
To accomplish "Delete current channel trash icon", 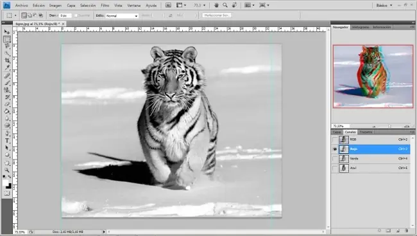I will click(x=406, y=230).
